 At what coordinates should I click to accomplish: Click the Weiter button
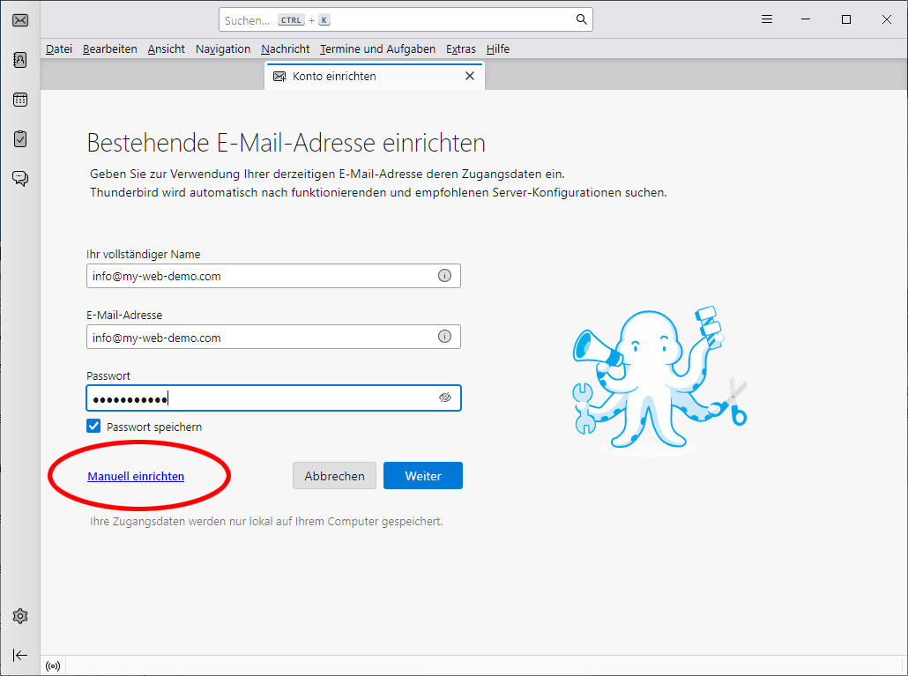[x=423, y=476]
